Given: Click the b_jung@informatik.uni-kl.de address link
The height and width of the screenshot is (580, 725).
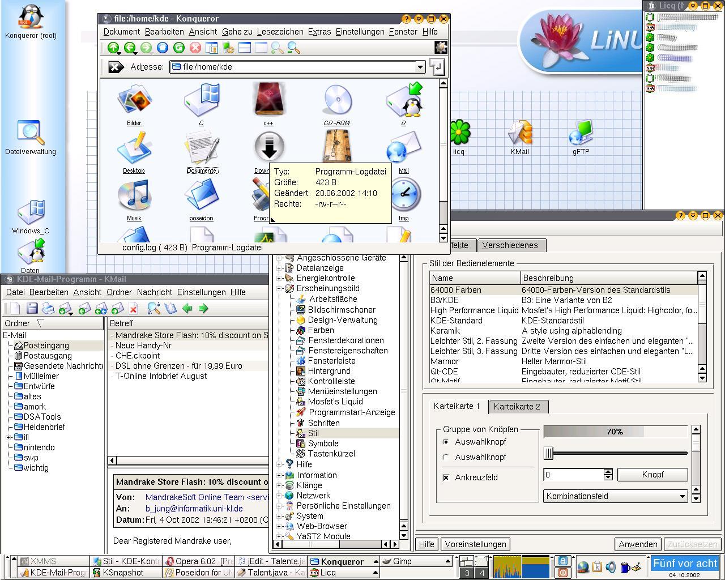Looking at the screenshot, I should 194,509.
